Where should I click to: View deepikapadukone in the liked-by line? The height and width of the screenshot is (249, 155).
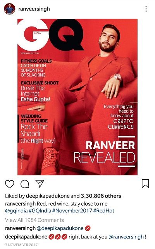tap(48, 196)
